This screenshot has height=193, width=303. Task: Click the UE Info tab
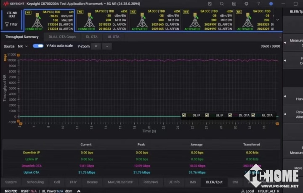pyautogui.click(x=173, y=182)
